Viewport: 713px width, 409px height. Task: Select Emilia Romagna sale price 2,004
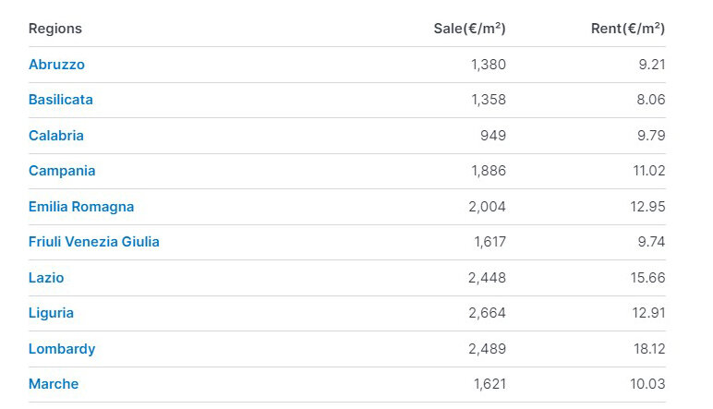(487, 207)
